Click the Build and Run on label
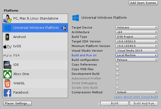 click(x=84, y=55)
